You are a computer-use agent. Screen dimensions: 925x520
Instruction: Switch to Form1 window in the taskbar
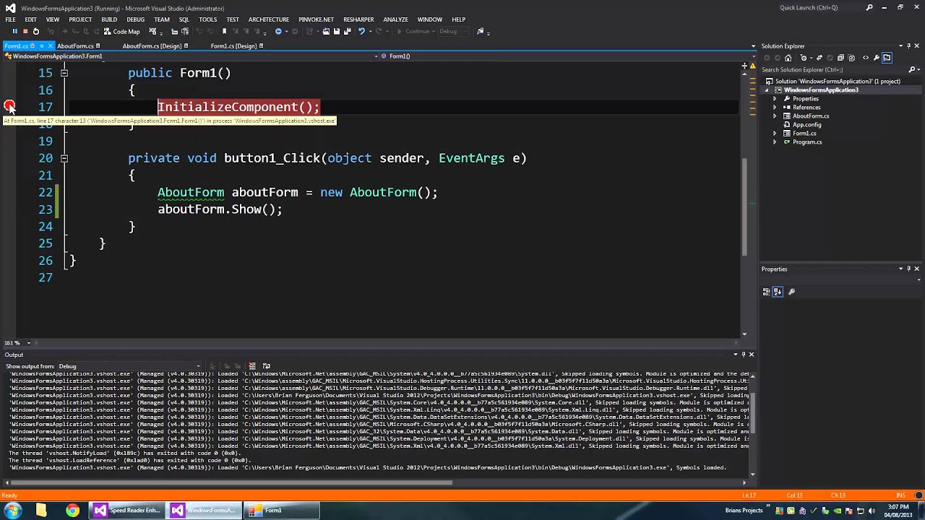pyautogui.click(x=280, y=510)
